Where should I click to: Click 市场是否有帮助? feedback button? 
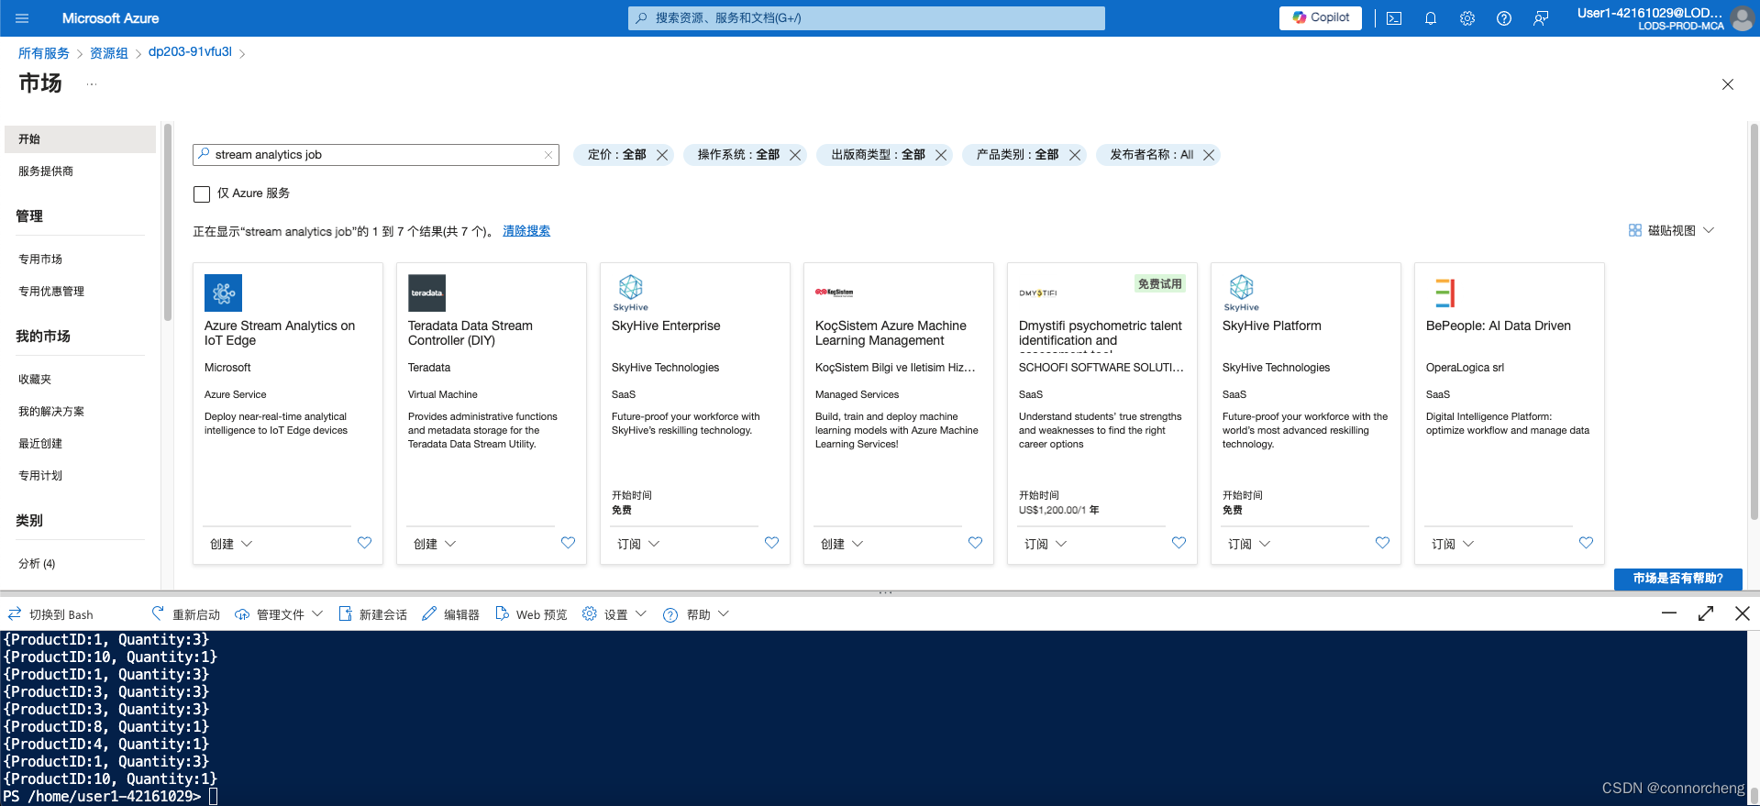coord(1677,579)
